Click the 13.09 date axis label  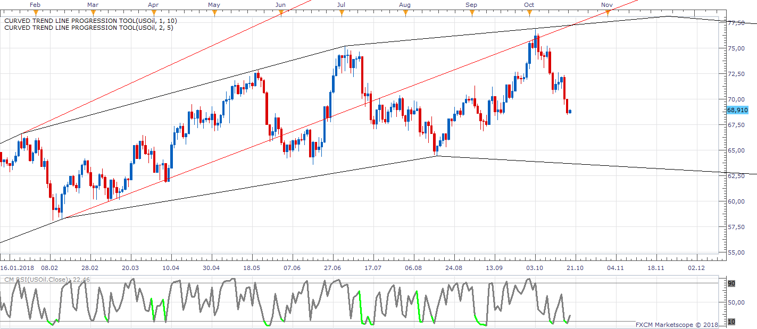coord(494,268)
